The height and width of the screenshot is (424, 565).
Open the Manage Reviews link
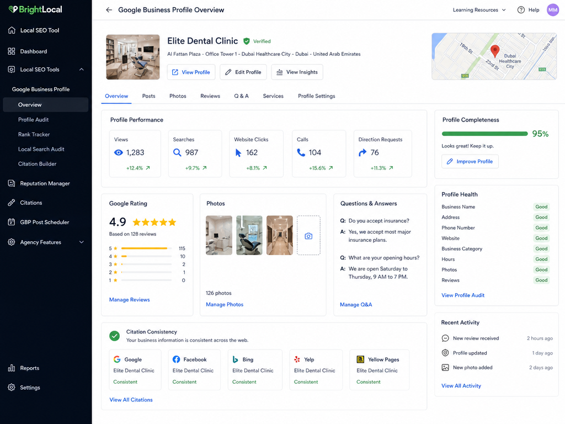[x=129, y=300]
